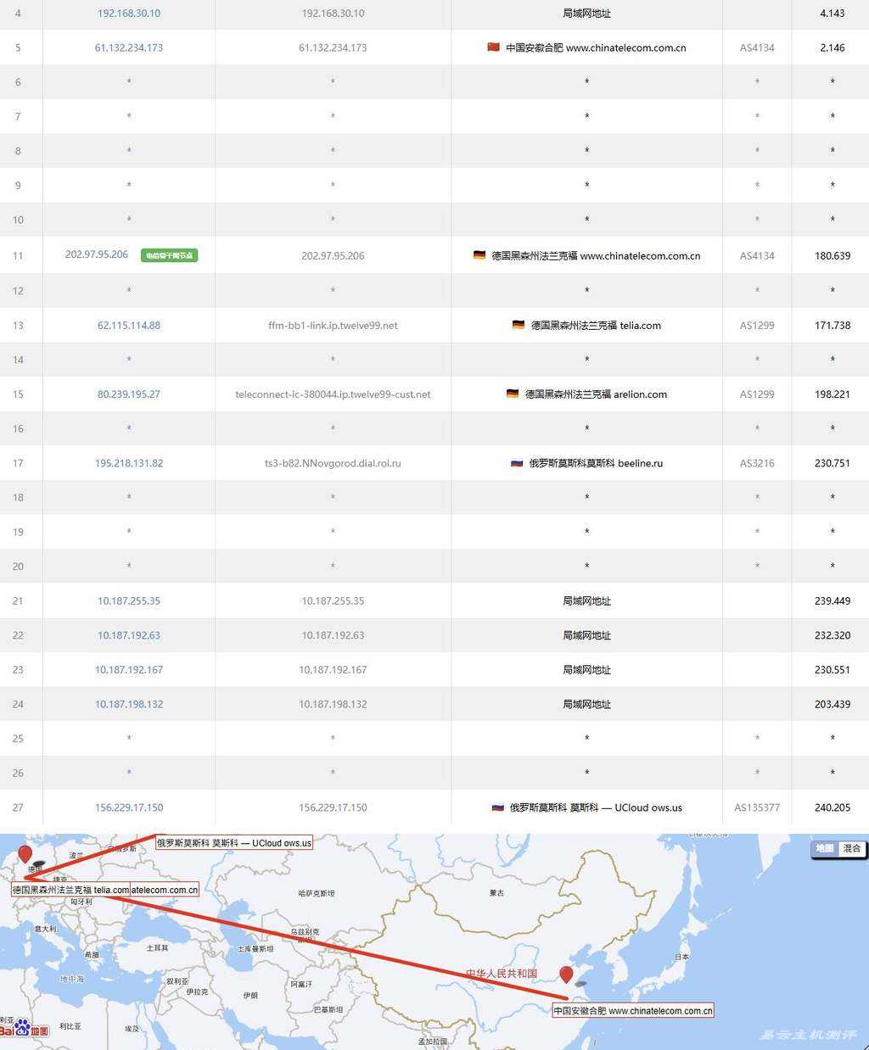869x1050 pixels.
Task: Switch map to 混合 hybrid view
Action: coord(851,849)
